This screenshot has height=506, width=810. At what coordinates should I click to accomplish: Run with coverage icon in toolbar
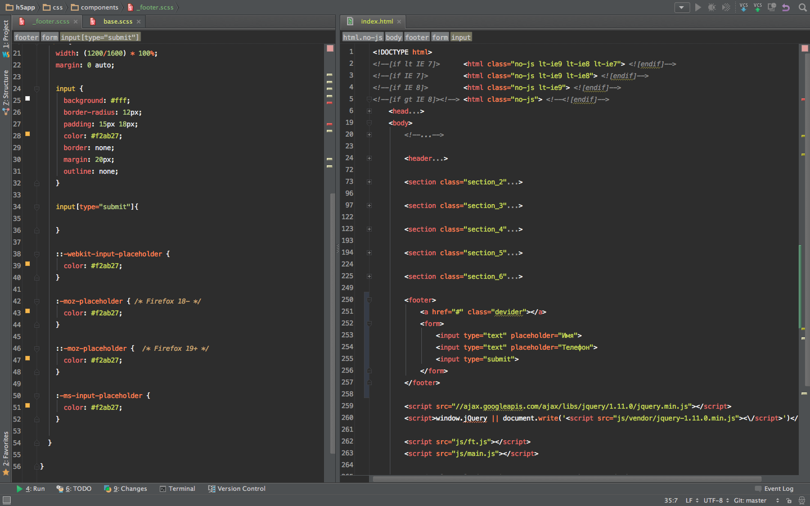(726, 7)
